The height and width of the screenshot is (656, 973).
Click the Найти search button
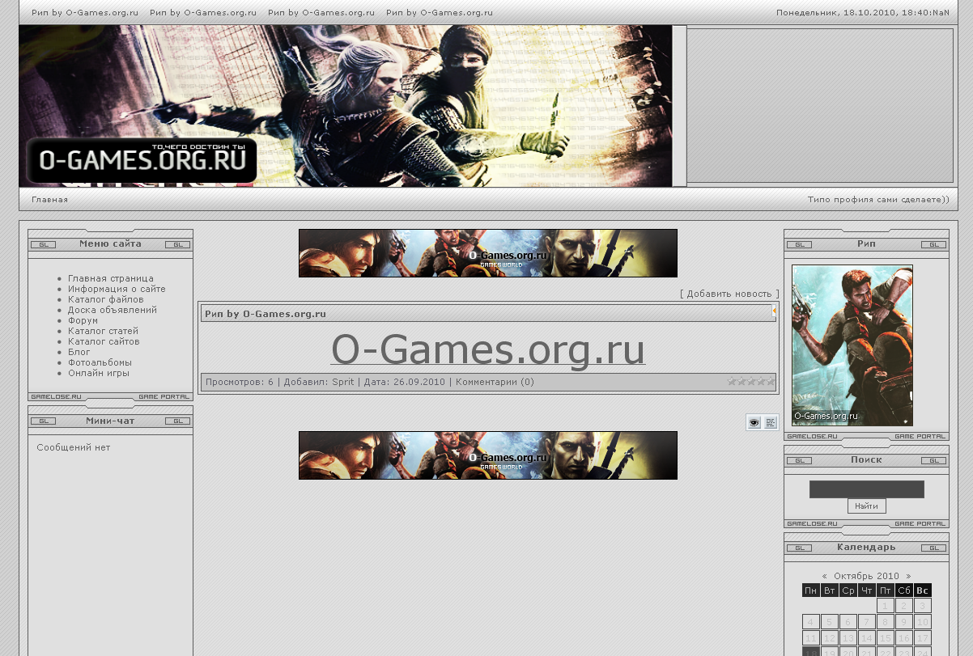point(866,506)
